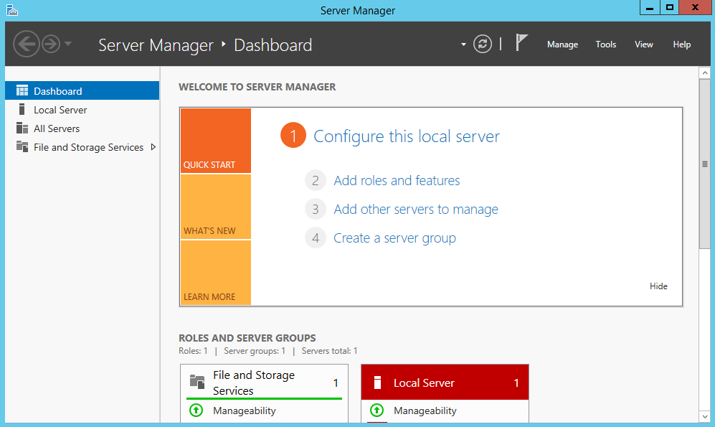
Task: Expand File and Storage Services using its chevron
Action: coord(153,146)
